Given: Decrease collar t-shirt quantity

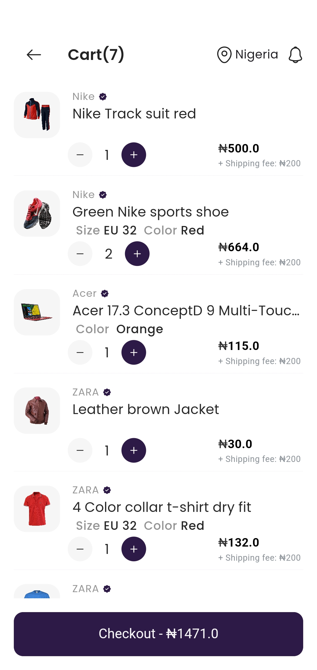Looking at the screenshot, I should click(80, 549).
